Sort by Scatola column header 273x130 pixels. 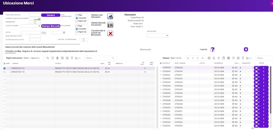166,63
